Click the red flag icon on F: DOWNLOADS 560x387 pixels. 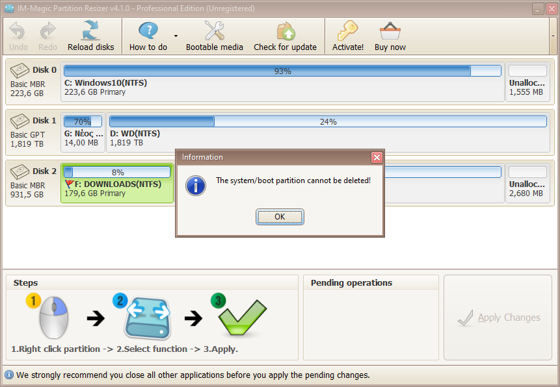coord(70,184)
